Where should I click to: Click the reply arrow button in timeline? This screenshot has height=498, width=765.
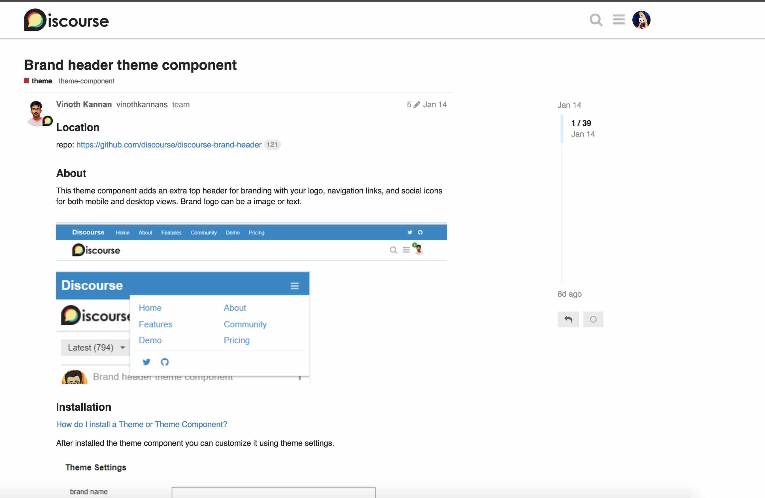point(568,319)
